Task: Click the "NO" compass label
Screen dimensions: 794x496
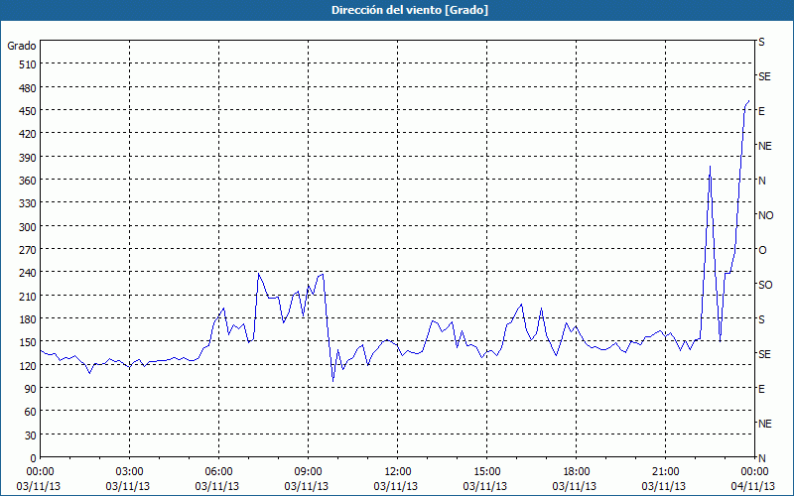Action: [x=765, y=215]
